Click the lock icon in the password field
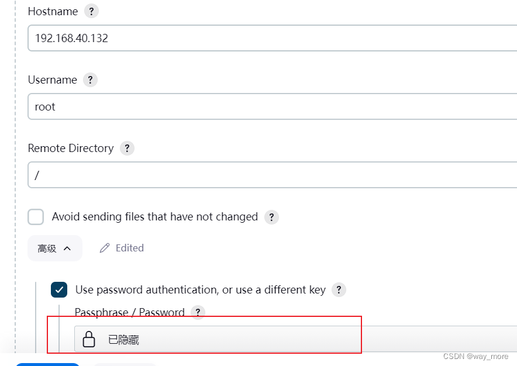Image resolution: width=517 pixels, height=366 pixels. 89,339
